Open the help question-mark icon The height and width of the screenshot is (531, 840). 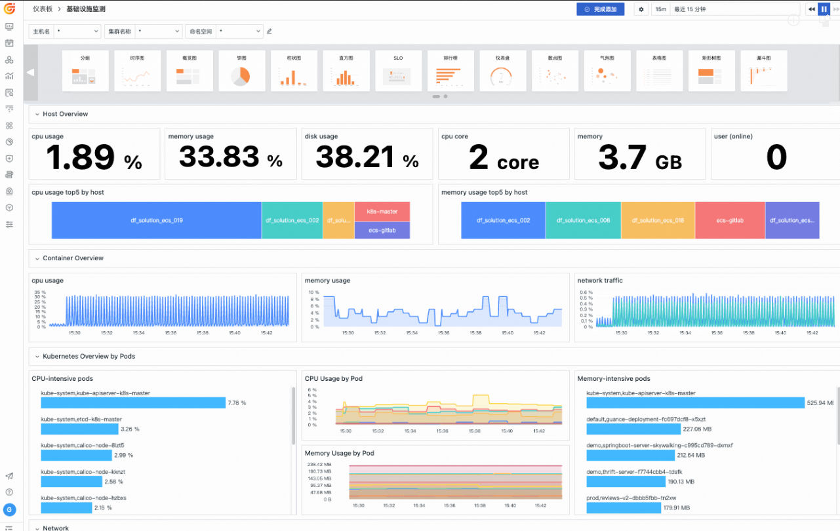[x=9, y=492]
